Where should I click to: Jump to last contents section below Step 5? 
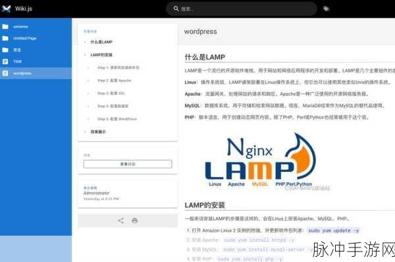tap(98, 132)
